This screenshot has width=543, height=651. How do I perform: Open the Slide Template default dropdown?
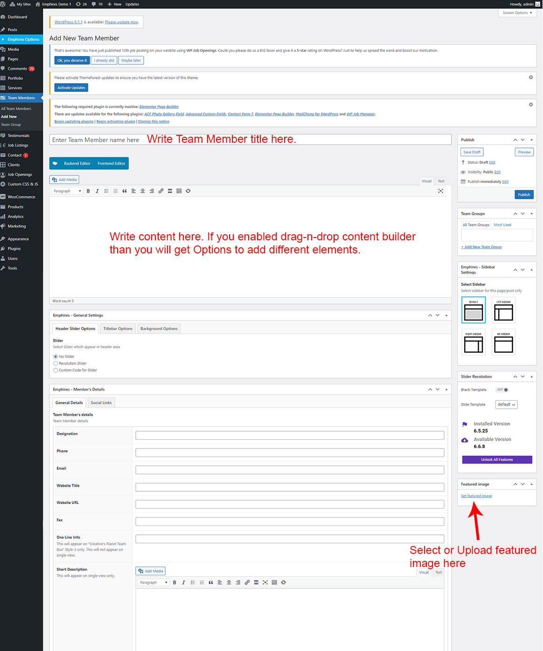pyautogui.click(x=506, y=405)
